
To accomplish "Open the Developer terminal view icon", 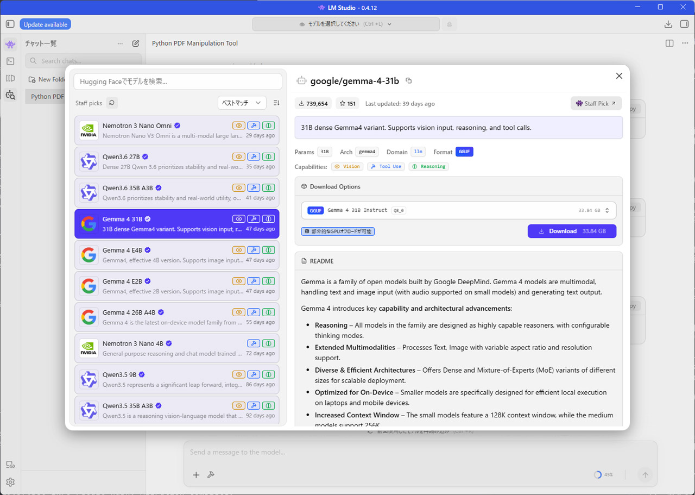I will [x=10, y=61].
